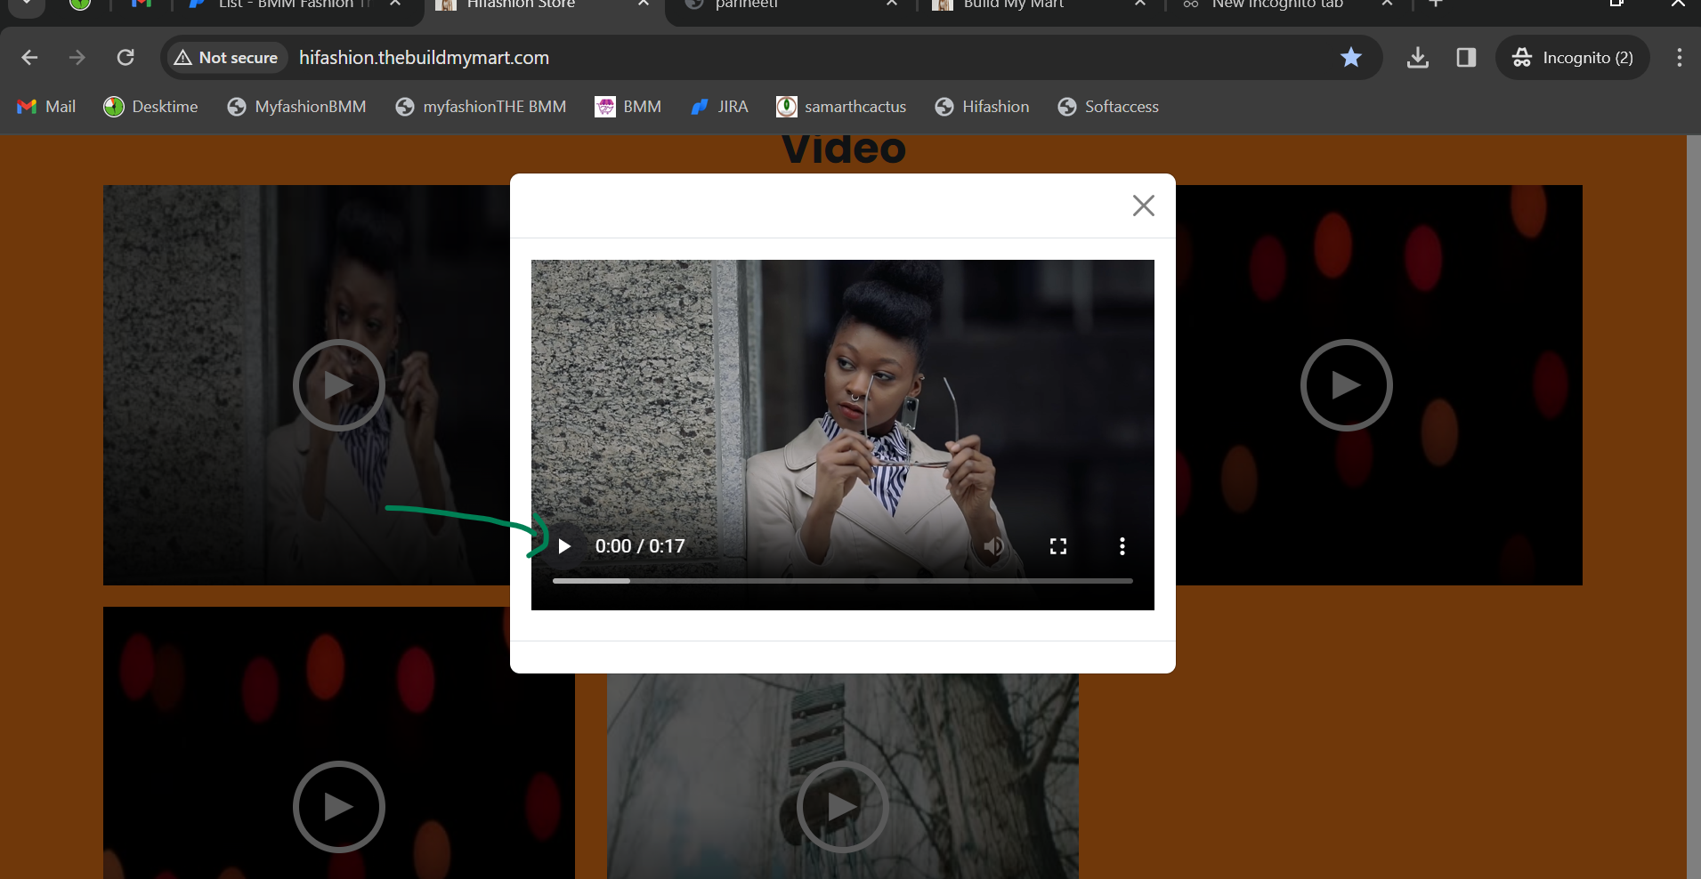
Task: Open the JIRA bookmark
Action: [719, 107]
